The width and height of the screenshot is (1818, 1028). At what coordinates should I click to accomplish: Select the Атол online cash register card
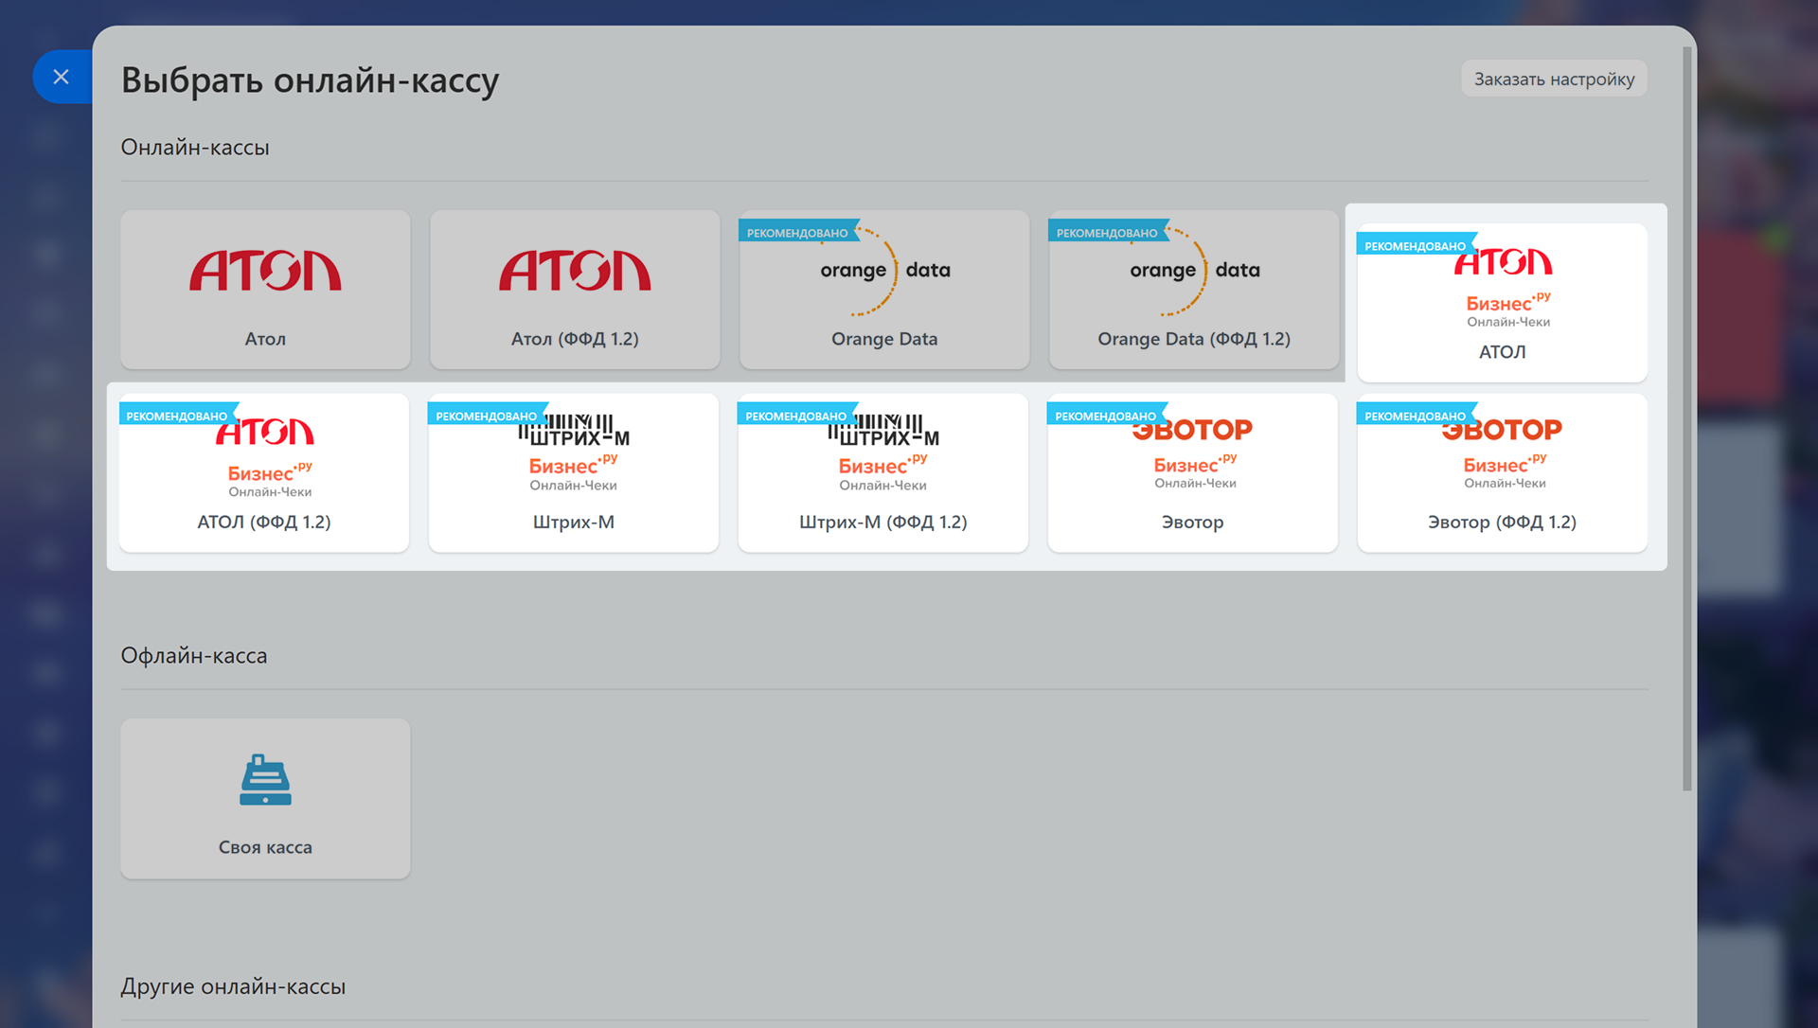point(265,290)
